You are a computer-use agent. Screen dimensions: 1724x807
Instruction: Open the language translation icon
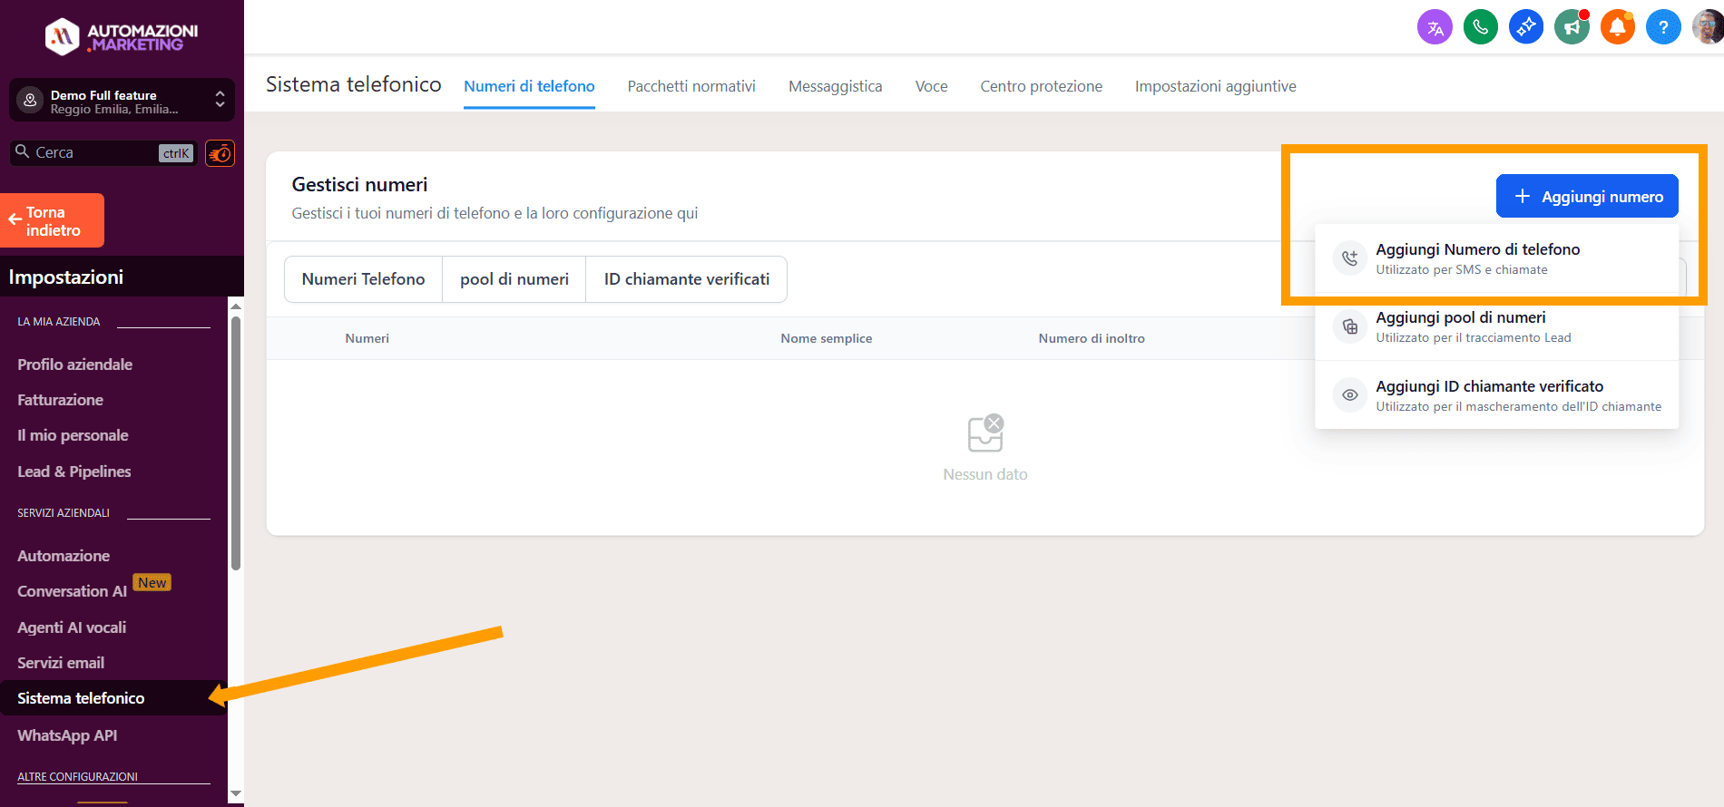(1435, 27)
